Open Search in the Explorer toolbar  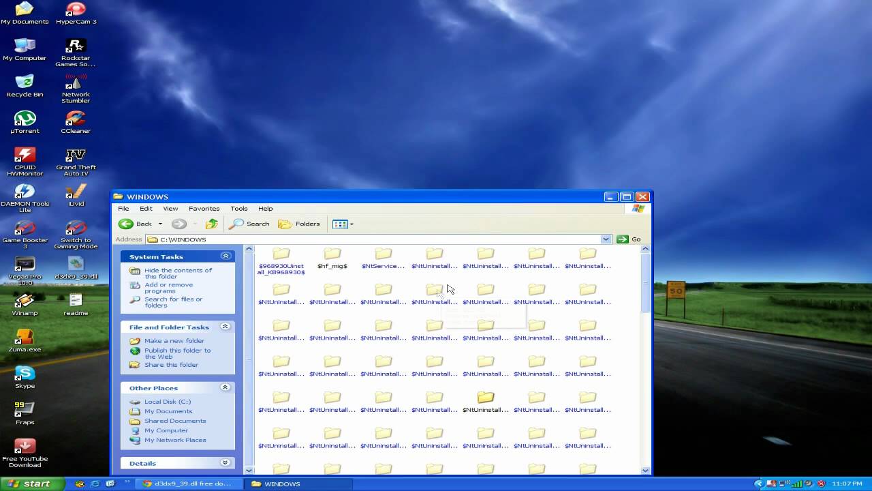tap(249, 224)
